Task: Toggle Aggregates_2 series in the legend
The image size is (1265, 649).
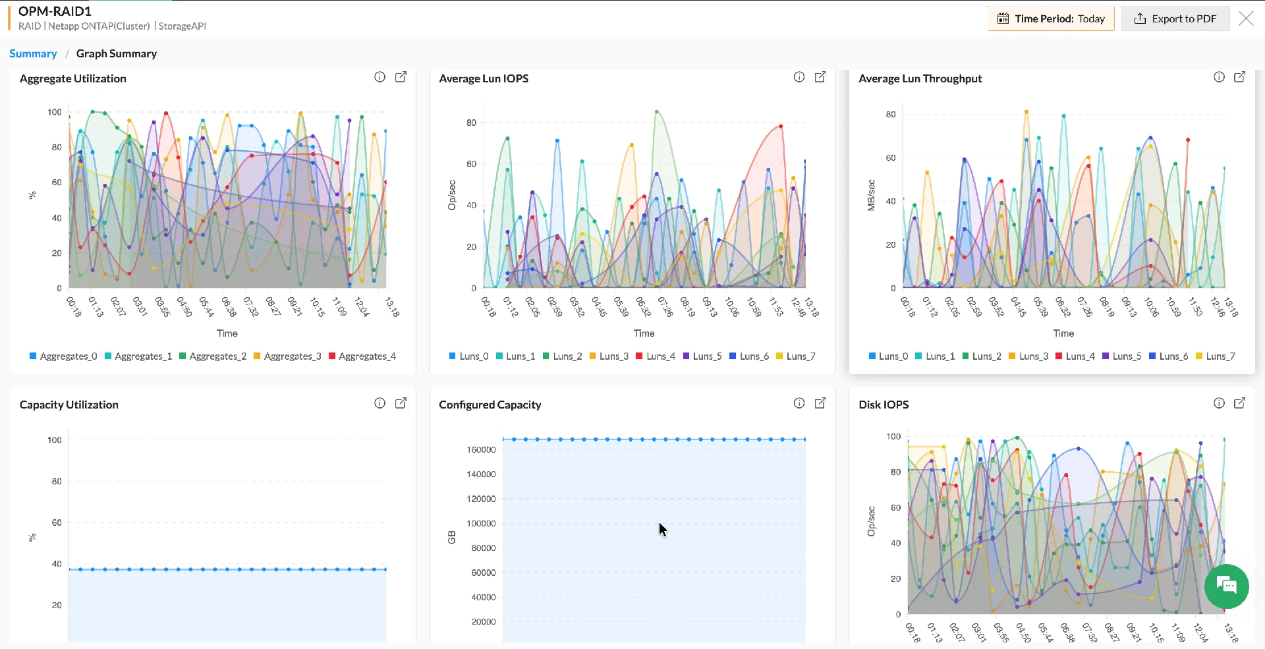Action: tap(213, 356)
